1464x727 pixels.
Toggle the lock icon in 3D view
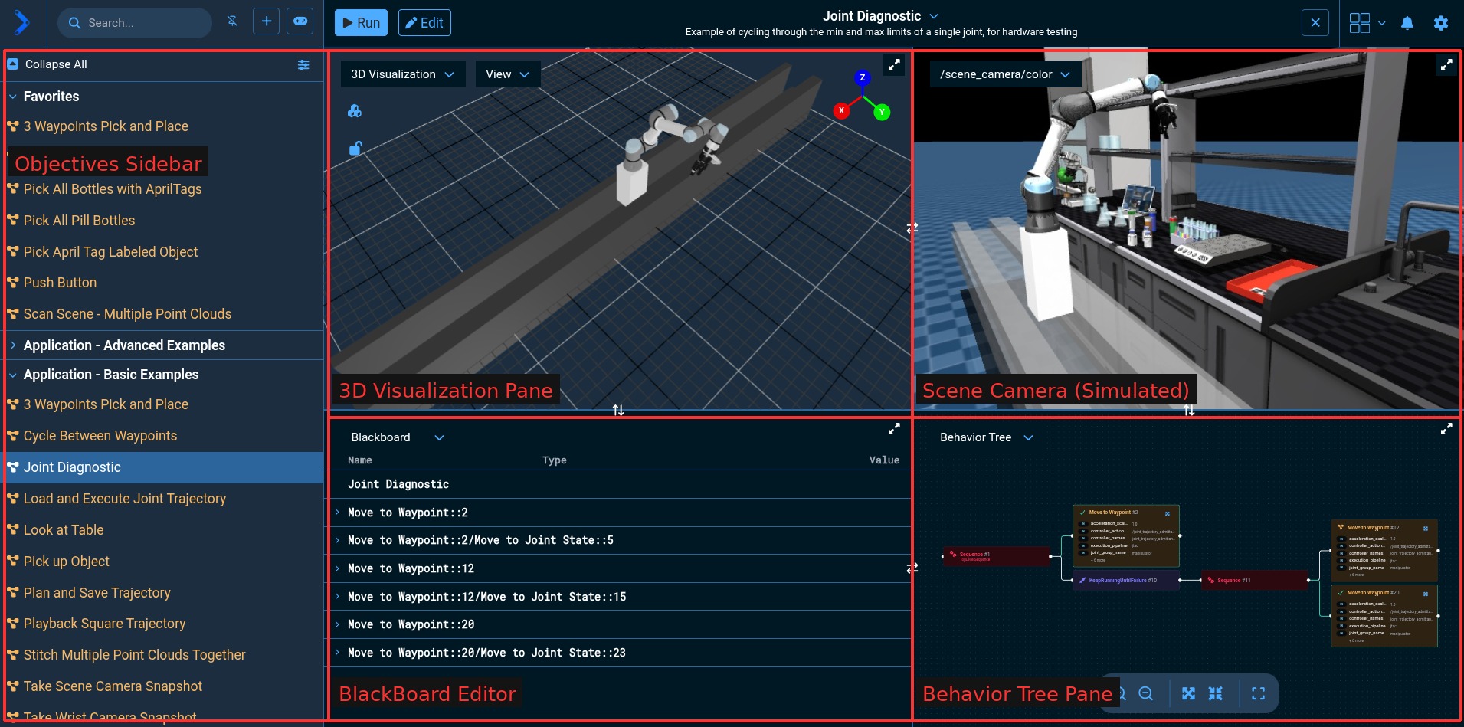point(355,148)
